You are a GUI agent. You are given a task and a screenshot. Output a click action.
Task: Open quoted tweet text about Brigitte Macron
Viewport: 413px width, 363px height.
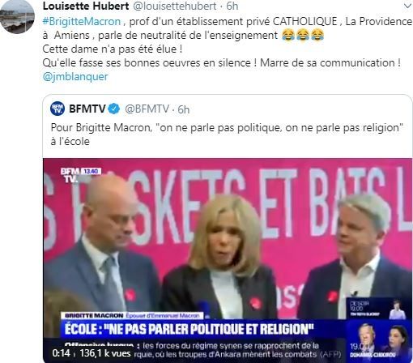[227, 135]
